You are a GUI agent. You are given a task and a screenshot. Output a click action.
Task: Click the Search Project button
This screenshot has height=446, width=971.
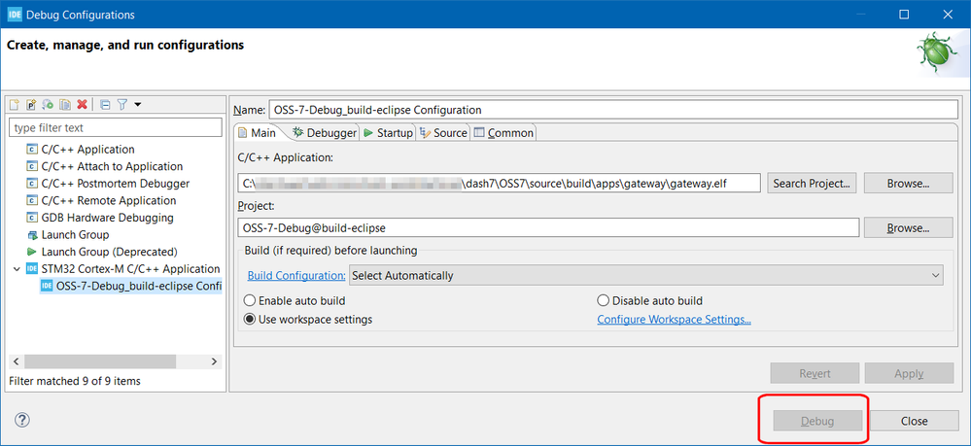(x=812, y=183)
